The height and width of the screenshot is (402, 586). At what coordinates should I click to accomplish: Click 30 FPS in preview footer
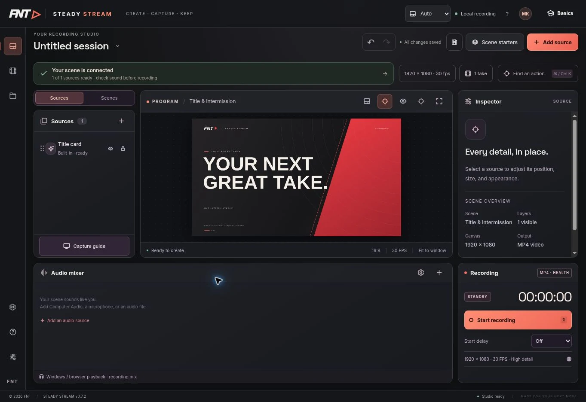(399, 250)
